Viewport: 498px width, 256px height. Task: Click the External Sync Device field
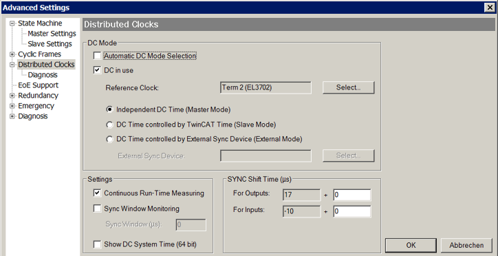tap(266, 156)
